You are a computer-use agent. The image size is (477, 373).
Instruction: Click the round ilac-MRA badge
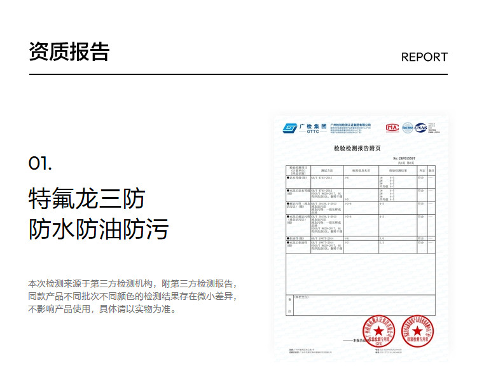click(407, 127)
